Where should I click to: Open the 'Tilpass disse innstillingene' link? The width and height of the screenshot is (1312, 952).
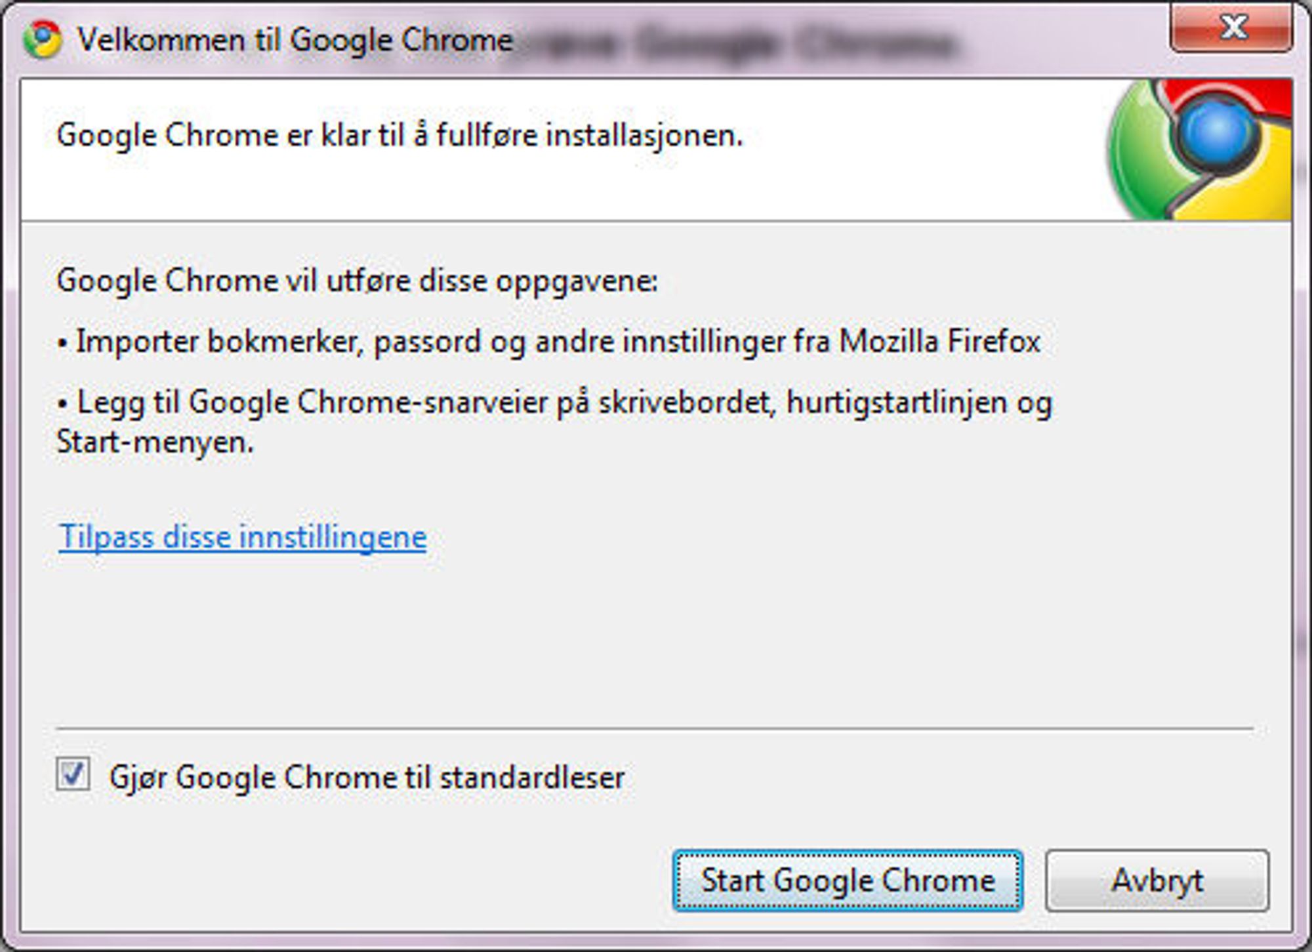pyautogui.click(x=243, y=537)
